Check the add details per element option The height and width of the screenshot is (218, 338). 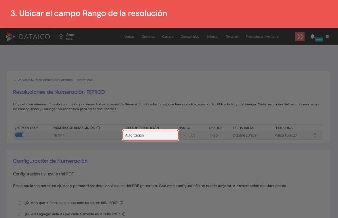(x=20, y=214)
